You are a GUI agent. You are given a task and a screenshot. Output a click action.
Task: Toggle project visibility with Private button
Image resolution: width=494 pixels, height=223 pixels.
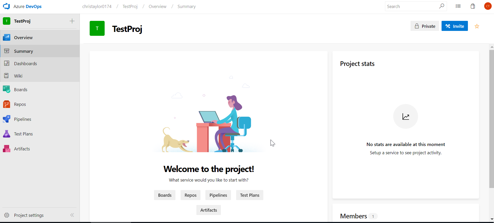(x=424, y=26)
